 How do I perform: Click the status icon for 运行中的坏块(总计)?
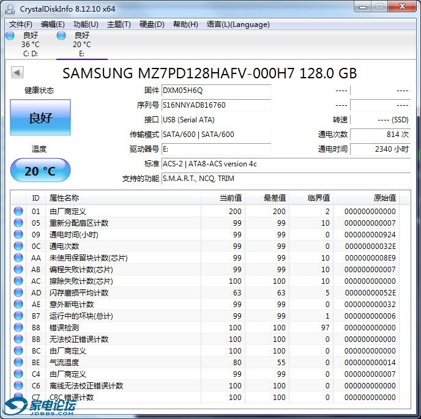click(18, 316)
